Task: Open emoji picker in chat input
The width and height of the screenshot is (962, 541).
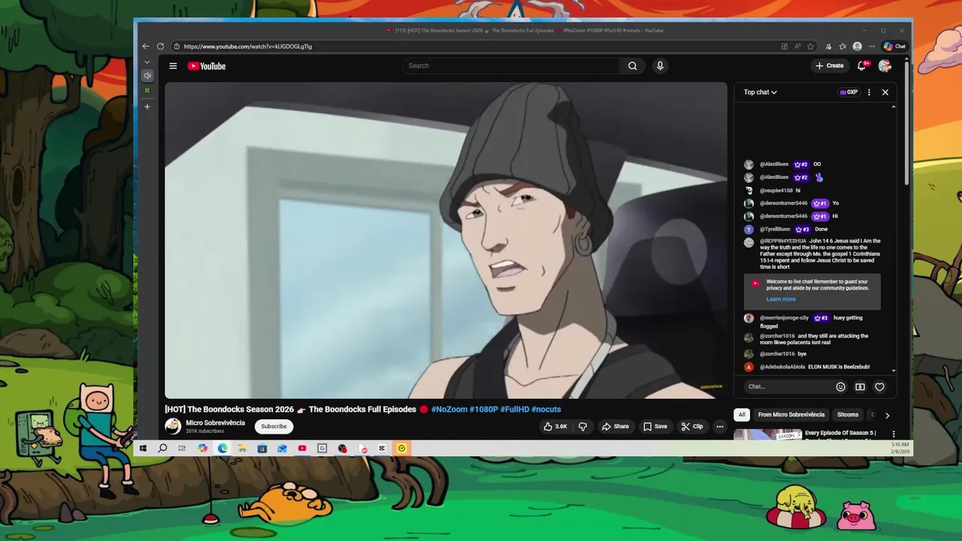Action: pyautogui.click(x=840, y=387)
